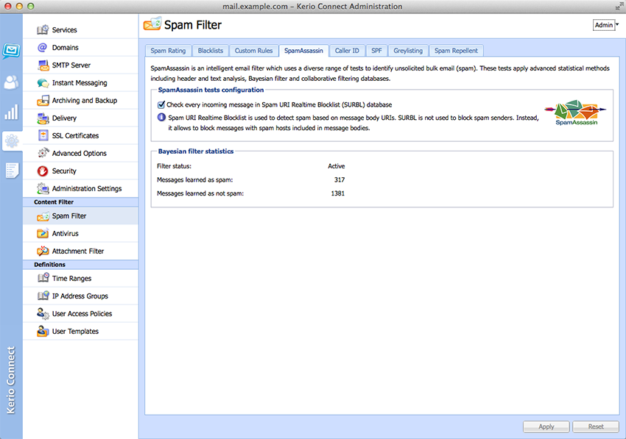The width and height of the screenshot is (626, 439).
Task: Click the SURBL info icon
Action: (161, 116)
